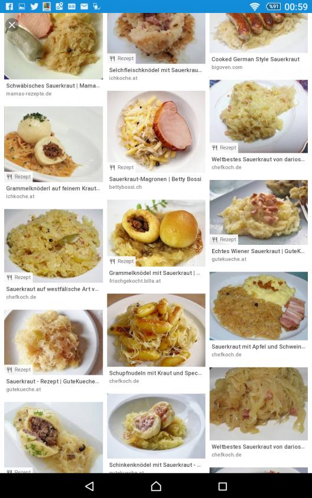Screen dimensions: 312x498
Task: Open Sauerkraut auf westfälische Art result
Action: [x=52, y=289]
